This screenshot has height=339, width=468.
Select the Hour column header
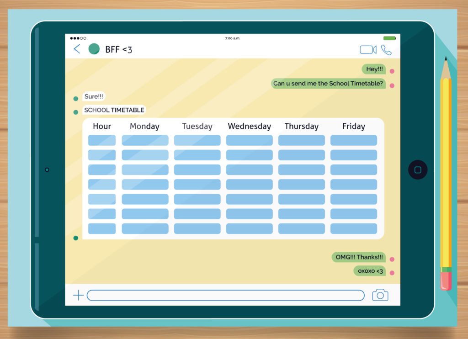tap(101, 126)
